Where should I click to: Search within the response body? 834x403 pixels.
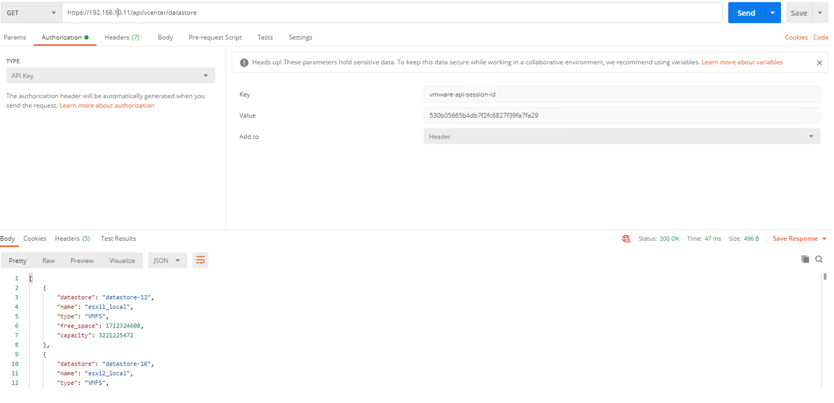(x=818, y=259)
